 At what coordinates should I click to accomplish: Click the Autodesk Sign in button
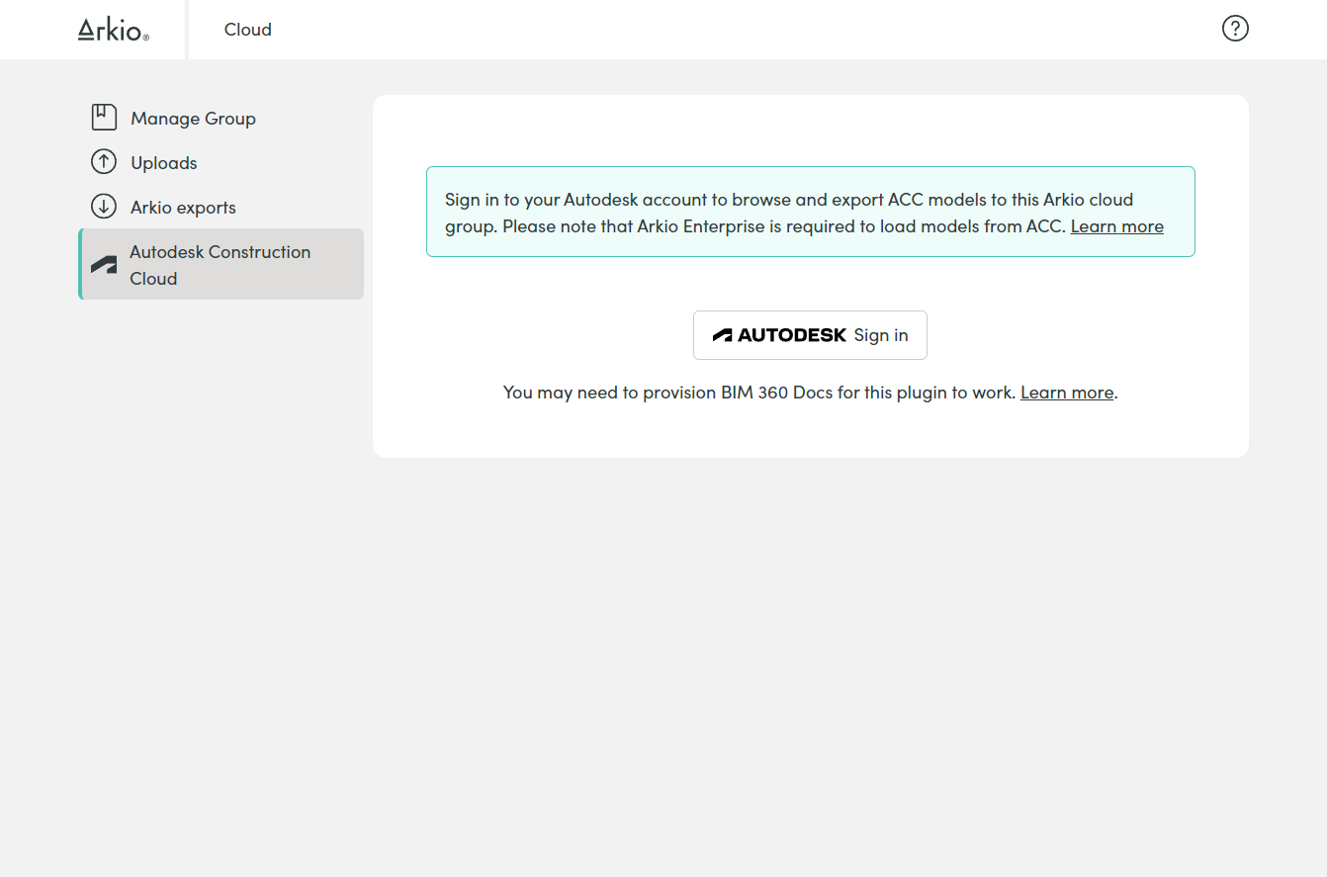pos(810,335)
